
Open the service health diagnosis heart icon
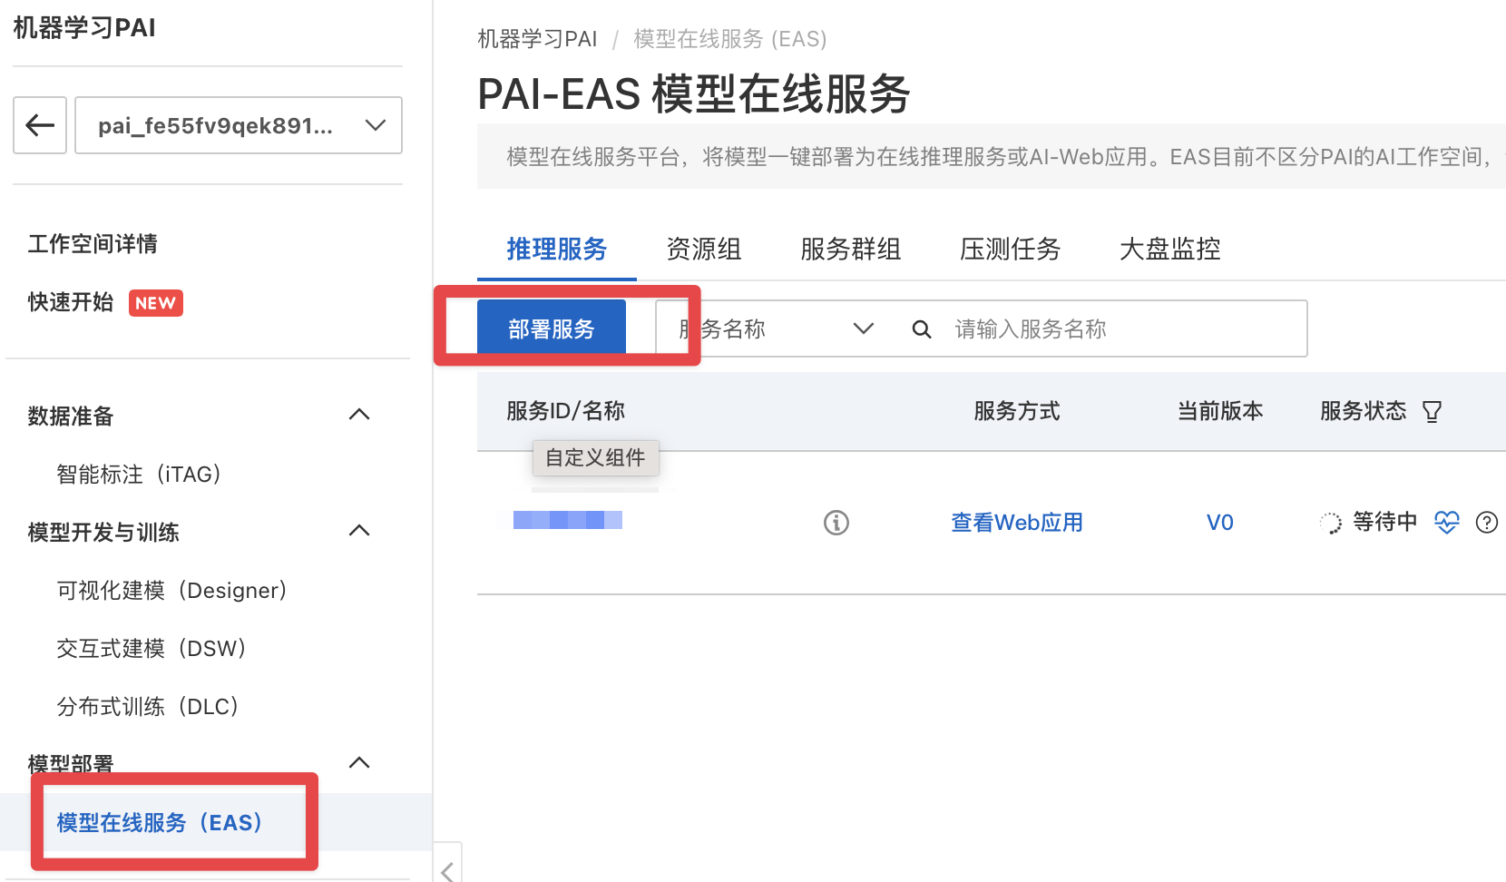click(1447, 523)
